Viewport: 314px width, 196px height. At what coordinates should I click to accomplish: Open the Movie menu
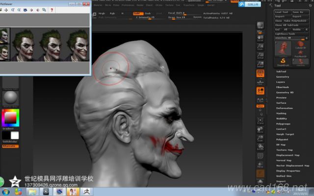click(x=108, y=5)
